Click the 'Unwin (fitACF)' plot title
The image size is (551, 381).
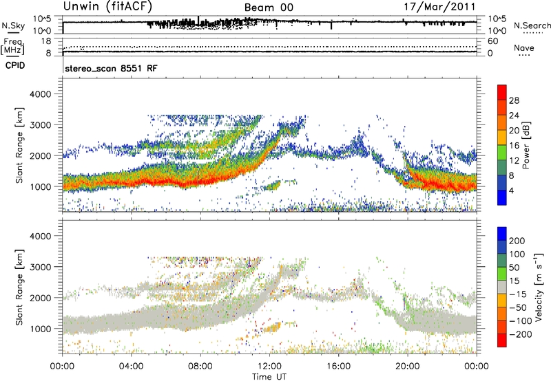tap(107, 6)
